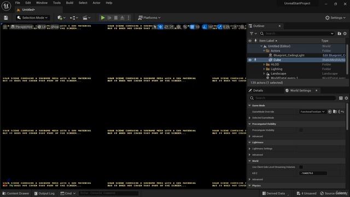Click the viewport layout maximize icon
Screen dimensions: 350x197
click(242, 27)
